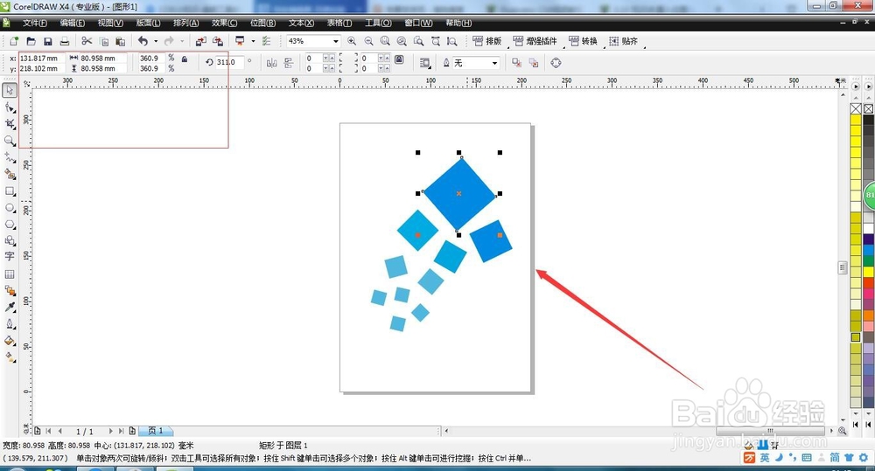Select the Pick tool in the toolbox
Viewport: 875px width, 471px height.
10,90
